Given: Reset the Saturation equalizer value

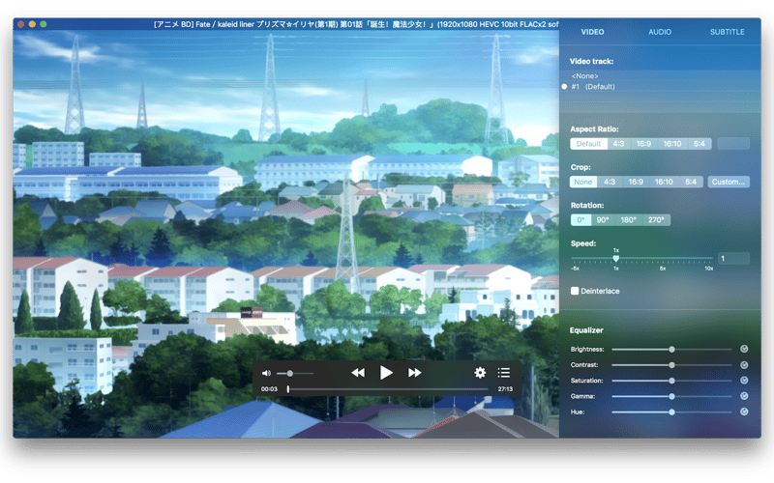Looking at the screenshot, I should 744,381.
